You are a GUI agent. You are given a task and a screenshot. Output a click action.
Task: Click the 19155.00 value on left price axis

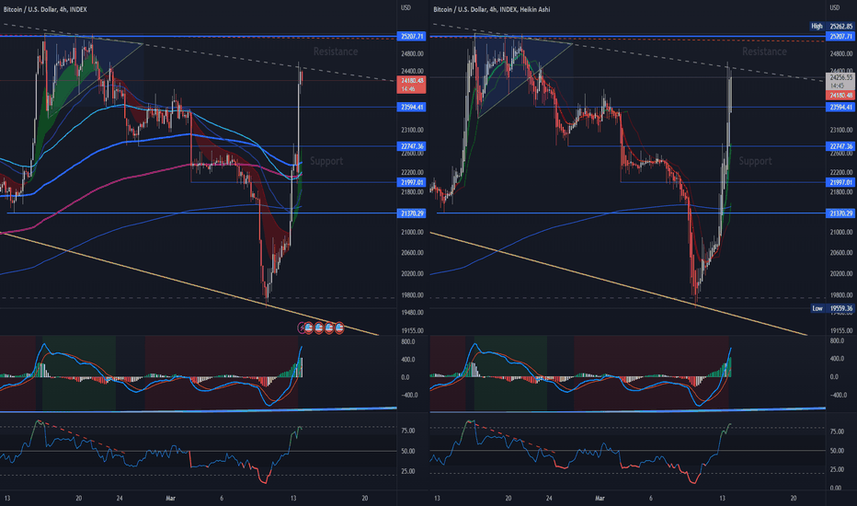413,331
